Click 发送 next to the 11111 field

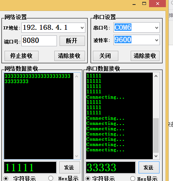[x=70, y=167]
